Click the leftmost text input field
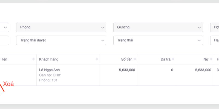Viewport: 219px width, 109px height. coord(4,40)
